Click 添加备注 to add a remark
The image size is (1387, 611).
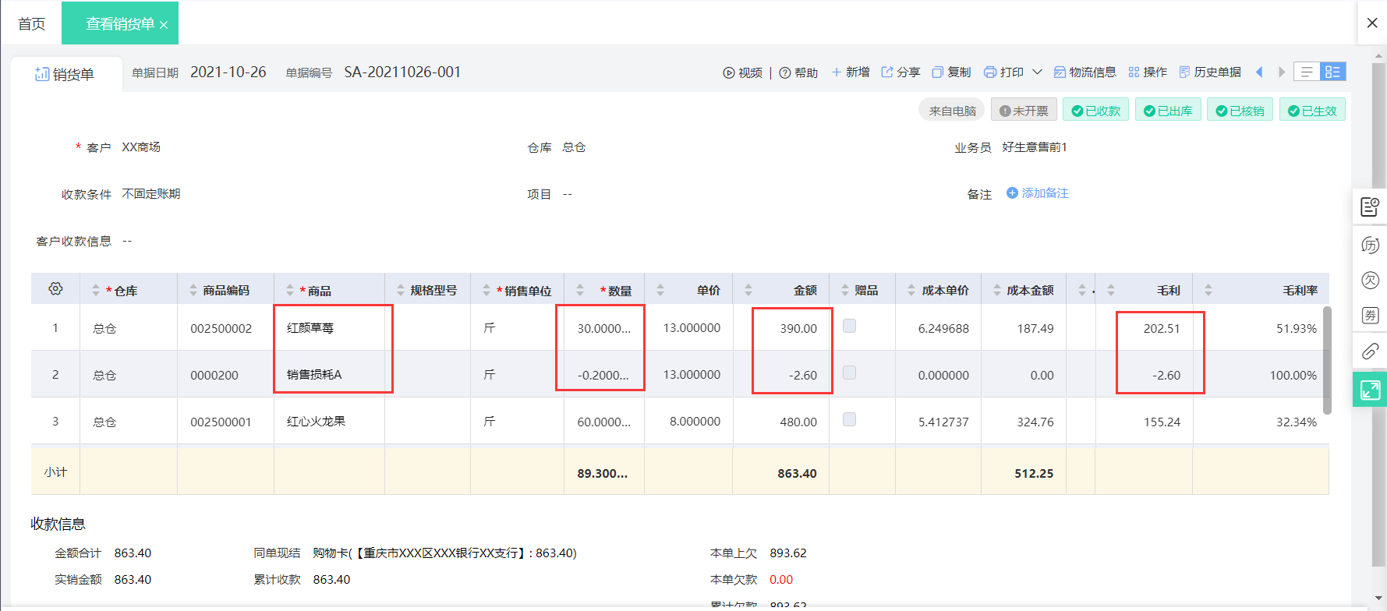tap(1038, 193)
